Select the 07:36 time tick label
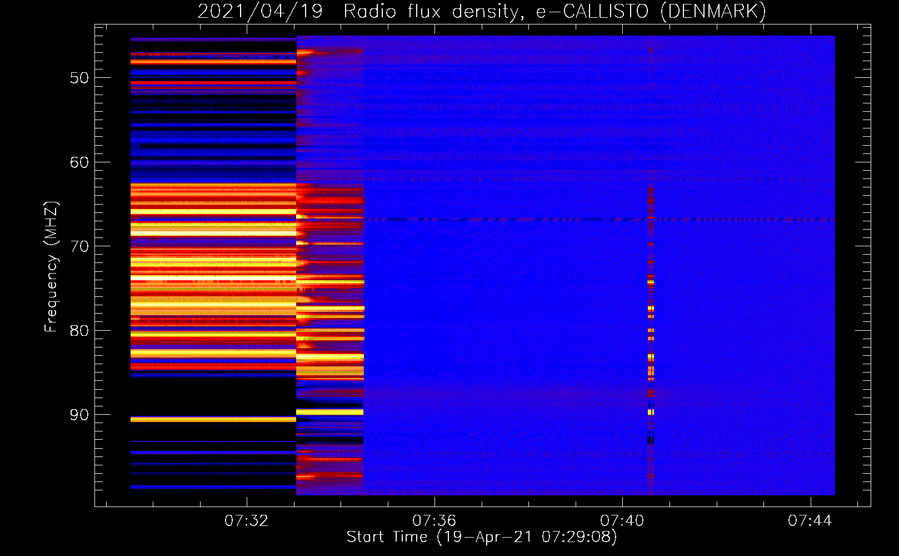The width and height of the screenshot is (899, 556). tap(434, 520)
